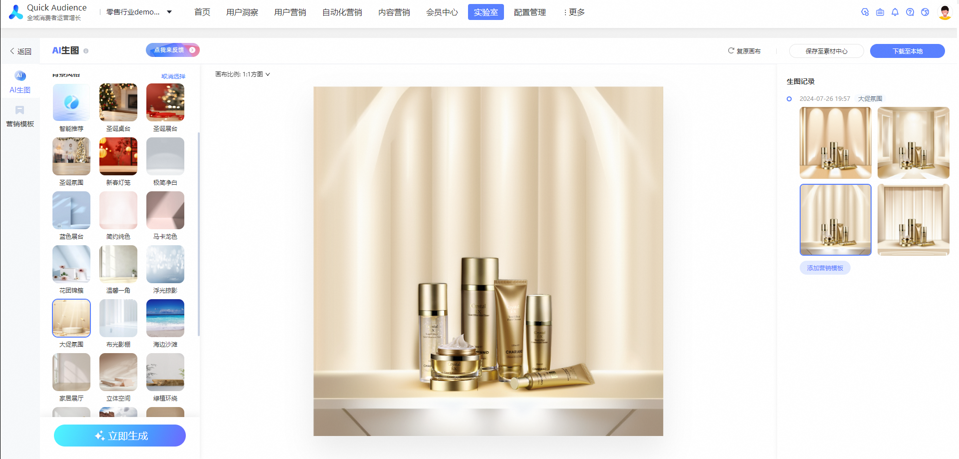
Task: Click 下载至本地 download button
Action: tap(908, 51)
